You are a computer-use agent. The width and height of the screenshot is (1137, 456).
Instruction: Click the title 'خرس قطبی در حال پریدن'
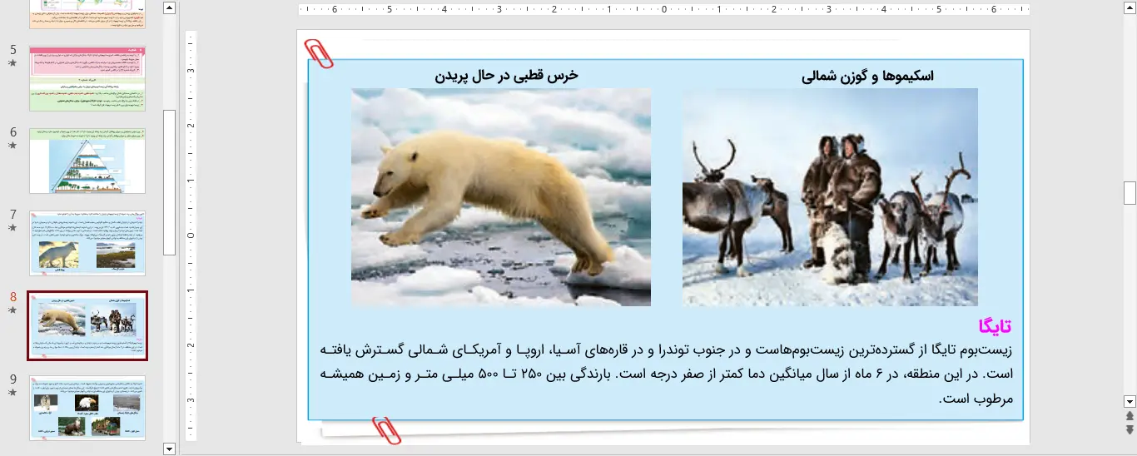tap(506, 76)
